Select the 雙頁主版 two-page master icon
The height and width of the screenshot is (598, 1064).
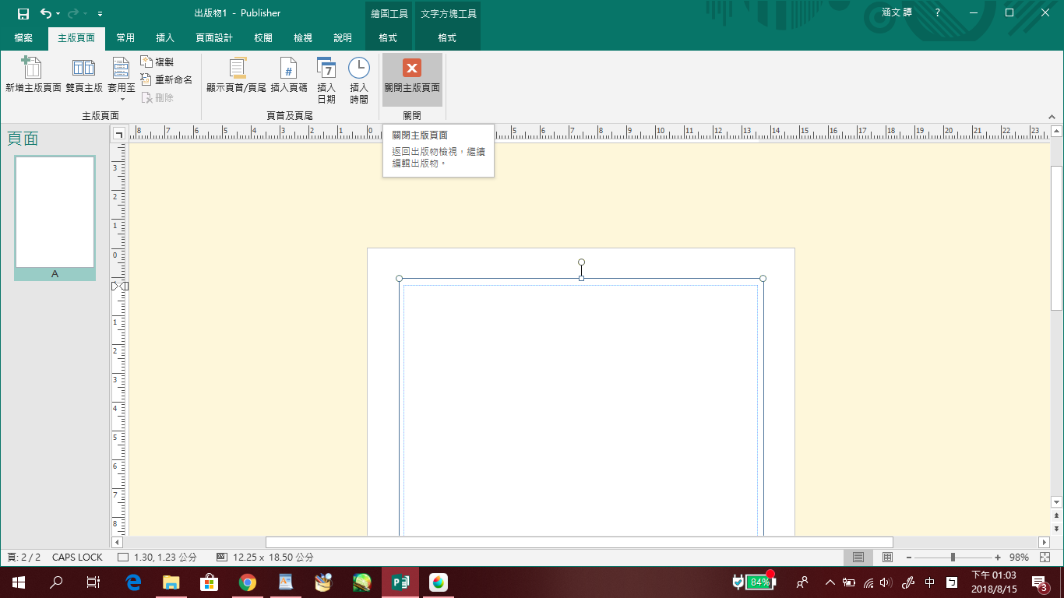tap(83, 70)
